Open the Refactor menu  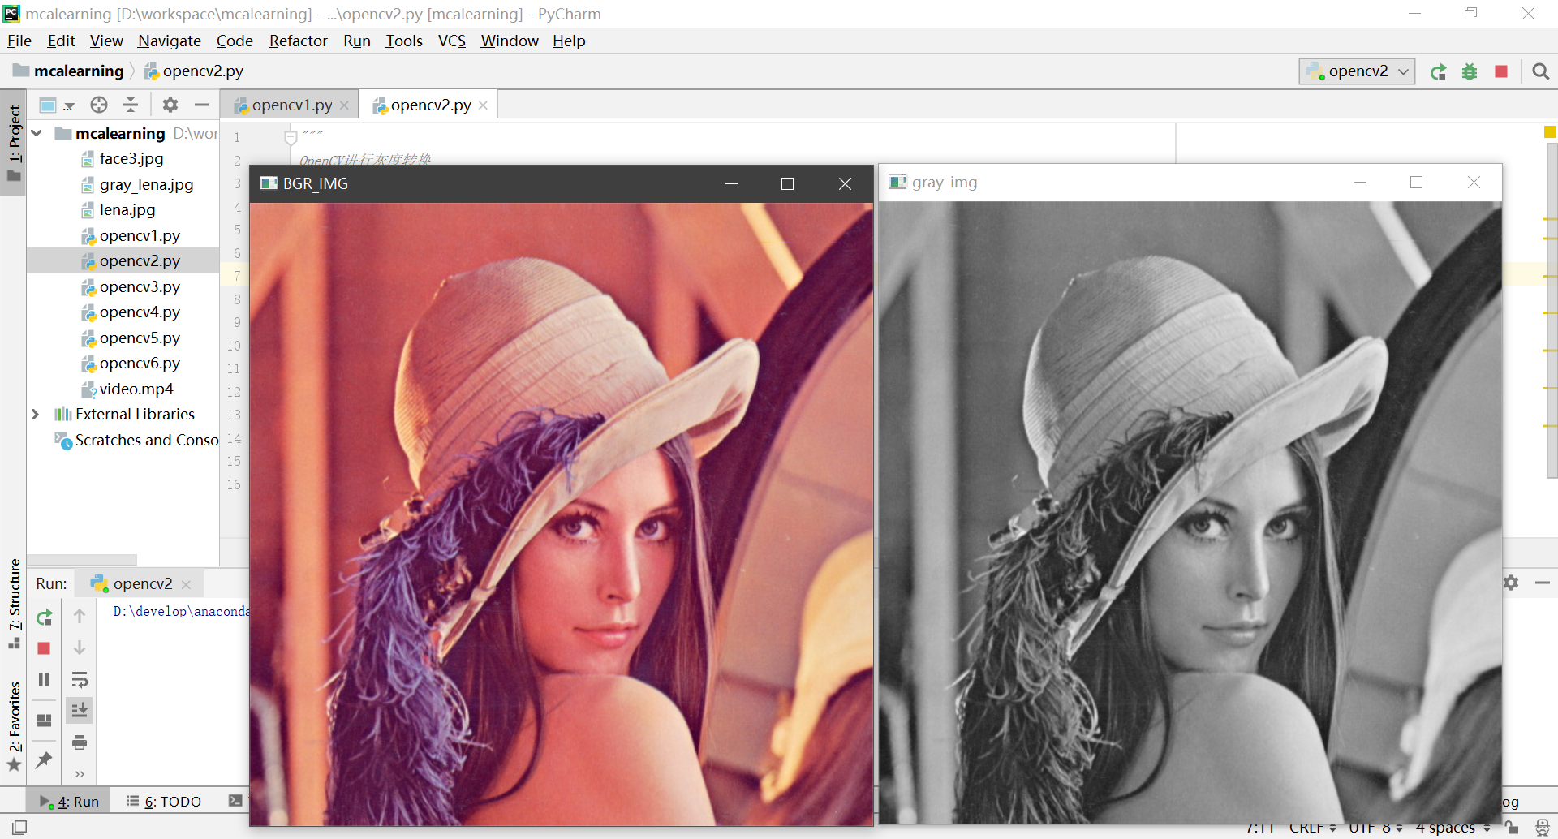298,41
